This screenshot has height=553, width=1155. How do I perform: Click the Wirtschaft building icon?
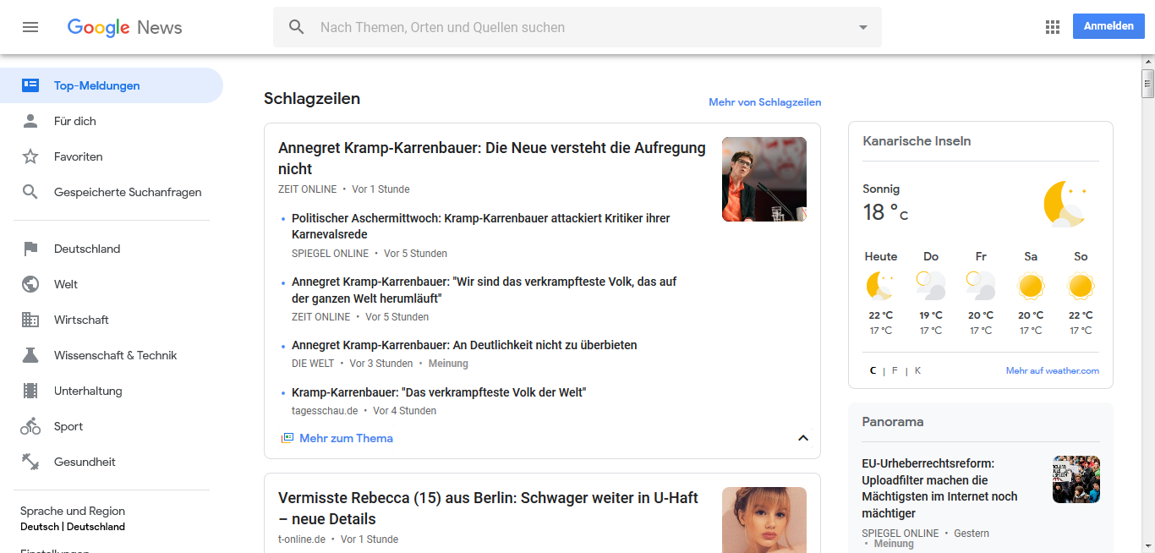pyautogui.click(x=30, y=320)
